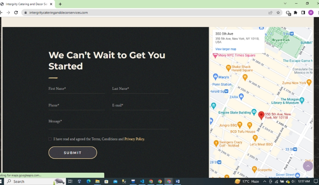This screenshot has width=319, height=185.
Task: Select the Bryant Park label on map
Action: pyautogui.click(x=281, y=40)
